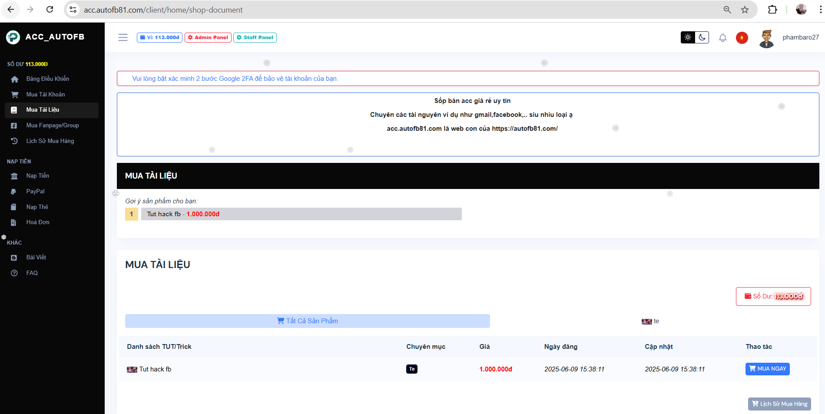Click the Tut hack fb product thumbnail
Screen dimensions: 825x414
coord(132,370)
